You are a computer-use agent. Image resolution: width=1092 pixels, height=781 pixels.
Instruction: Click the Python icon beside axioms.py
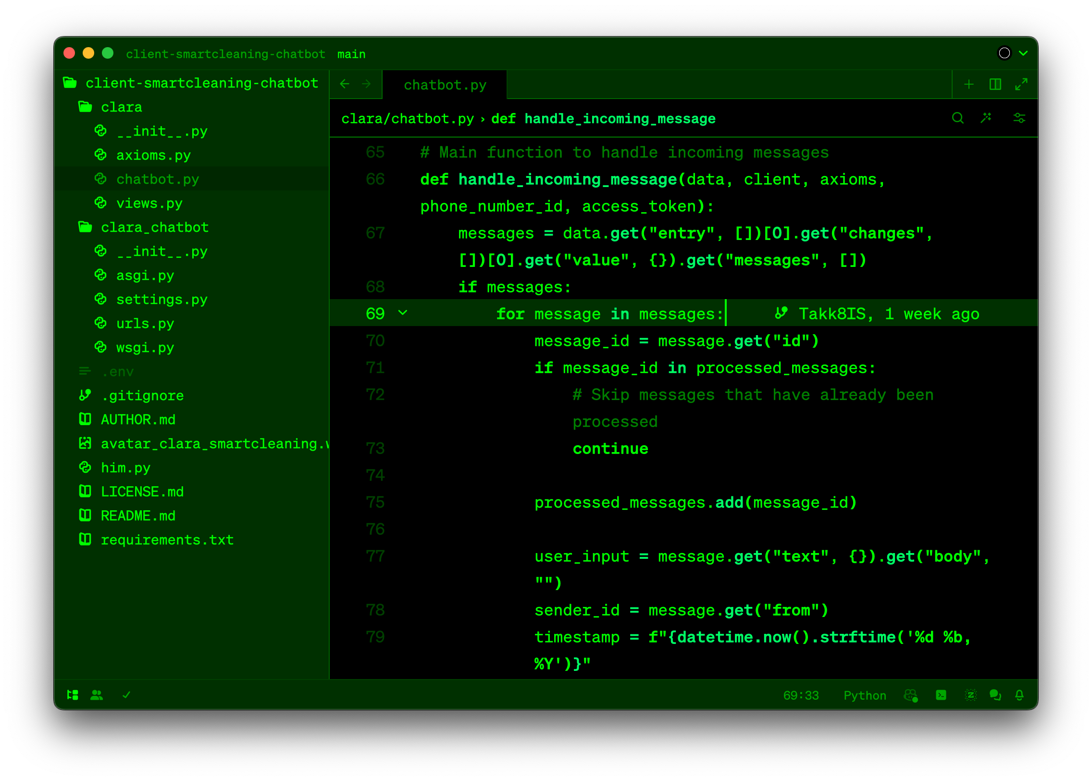tap(100, 154)
